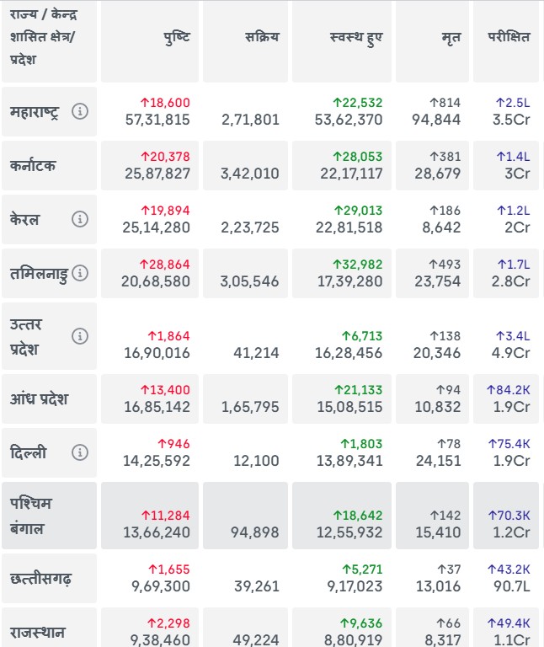Click केरल recovered count 22,81,518
Screen dimensions: 544x647
coord(351,227)
